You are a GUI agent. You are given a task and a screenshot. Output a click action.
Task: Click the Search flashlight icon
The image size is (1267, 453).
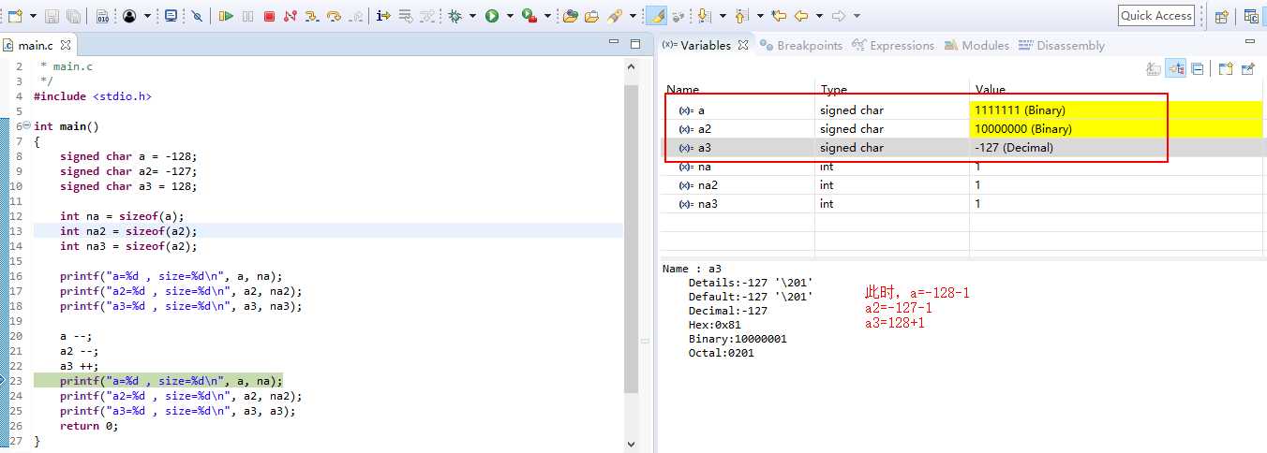(x=615, y=16)
